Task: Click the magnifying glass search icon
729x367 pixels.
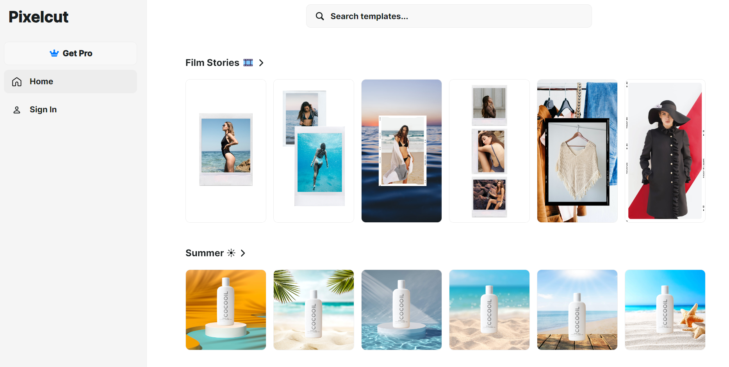Action: pos(320,16)
